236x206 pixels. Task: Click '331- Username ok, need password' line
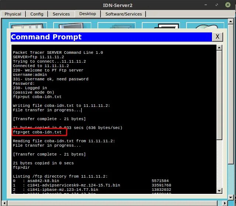click(x=51, y=79)
